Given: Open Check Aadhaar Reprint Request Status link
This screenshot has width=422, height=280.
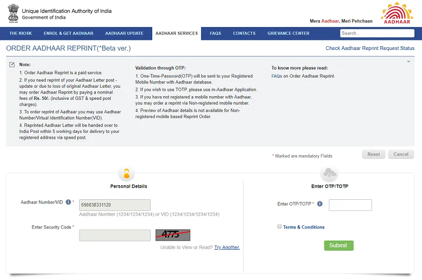Looking at the screenshot, I should pyautogui.click(x=370, y=48).
